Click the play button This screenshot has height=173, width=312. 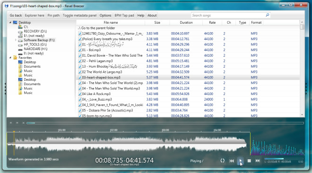pyautogui.click(x=240, y=161)
